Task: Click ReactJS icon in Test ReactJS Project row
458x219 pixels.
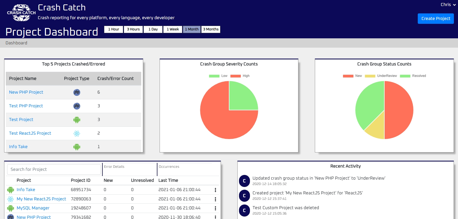Action: (77, 133)
